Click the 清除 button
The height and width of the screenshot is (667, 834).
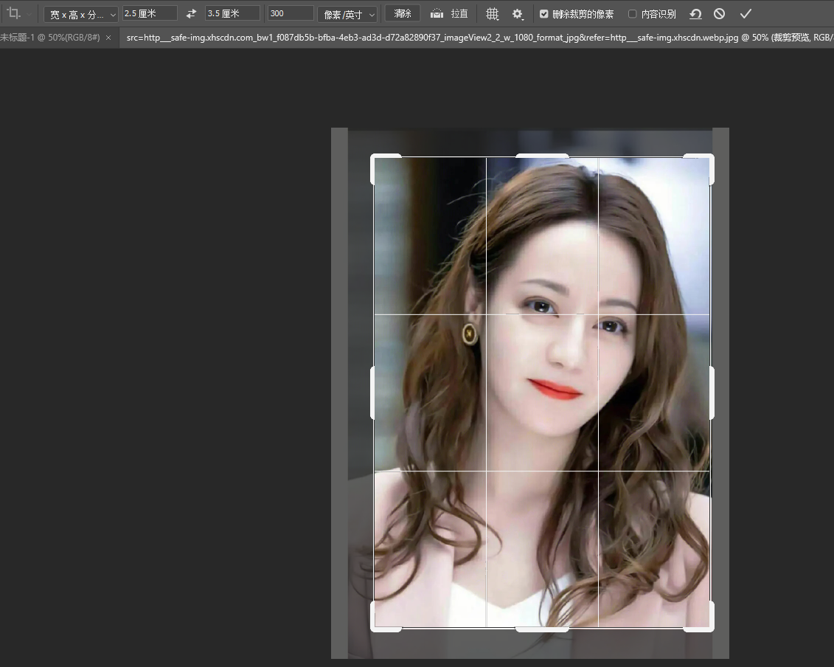[x=403, y=14]
